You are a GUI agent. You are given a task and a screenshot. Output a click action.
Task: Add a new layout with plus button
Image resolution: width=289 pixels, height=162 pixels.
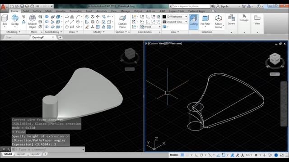pos(45,154)
